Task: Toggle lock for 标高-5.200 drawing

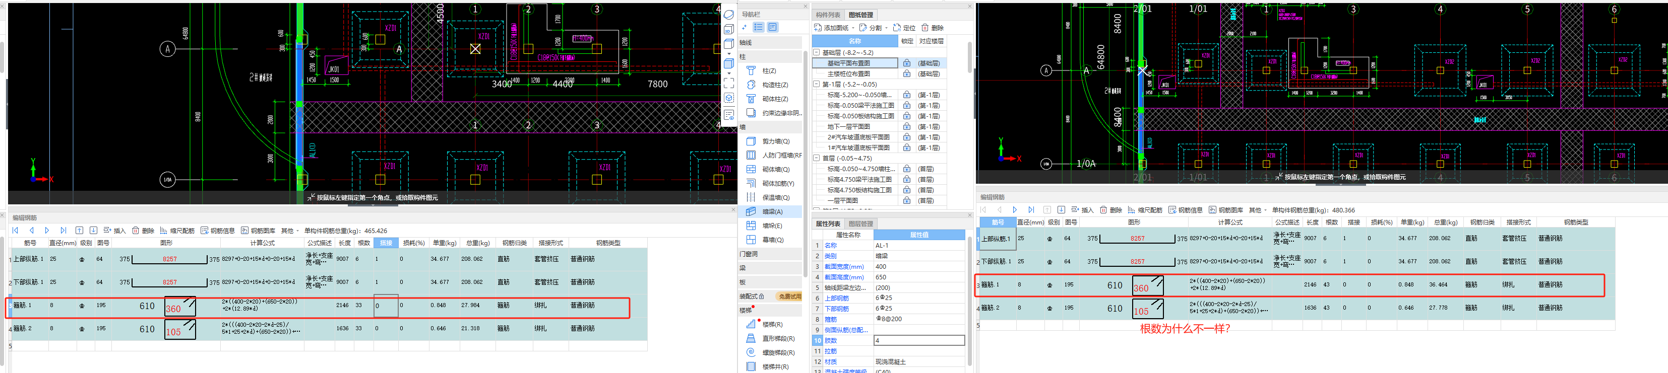Action: [x=906, y=95]
